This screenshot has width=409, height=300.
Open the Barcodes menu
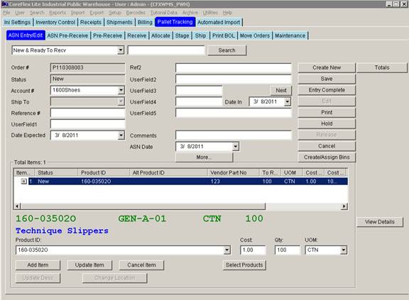pyautogui.click(x=136, y=13)
